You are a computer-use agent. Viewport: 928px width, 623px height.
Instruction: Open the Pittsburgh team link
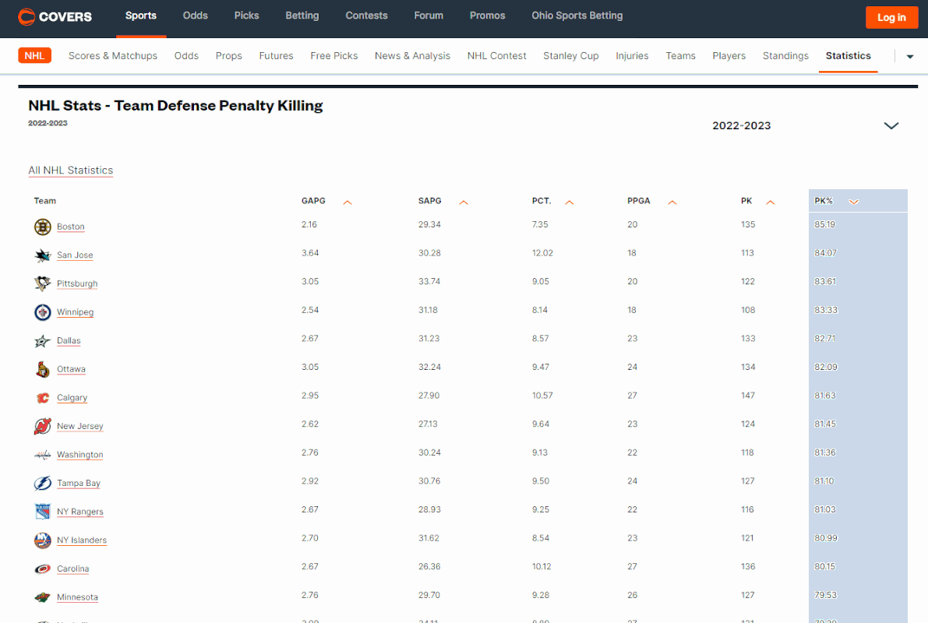click(77, 283)
